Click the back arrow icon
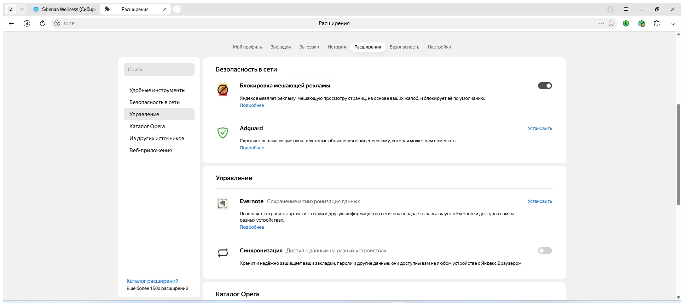Image resolution: width=684 pixels, height=303 pixels. point(11,23)
